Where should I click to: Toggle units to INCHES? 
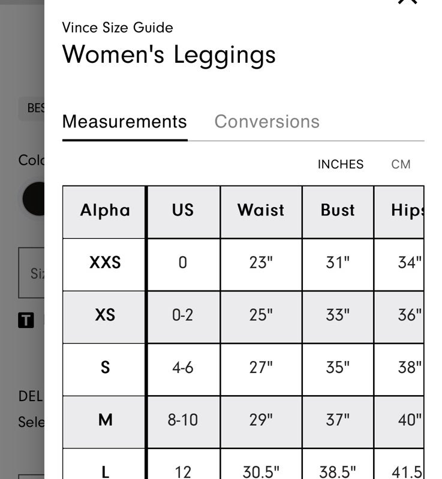341,164
